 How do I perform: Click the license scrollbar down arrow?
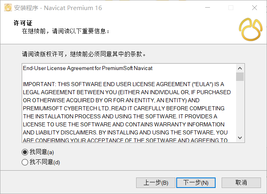240,138
